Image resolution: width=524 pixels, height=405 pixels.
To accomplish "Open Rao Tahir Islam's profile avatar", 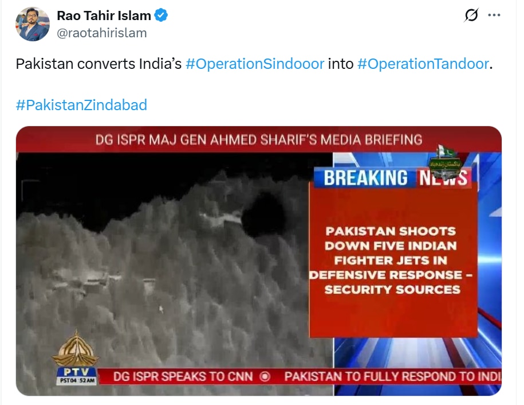I will point(33,24).
